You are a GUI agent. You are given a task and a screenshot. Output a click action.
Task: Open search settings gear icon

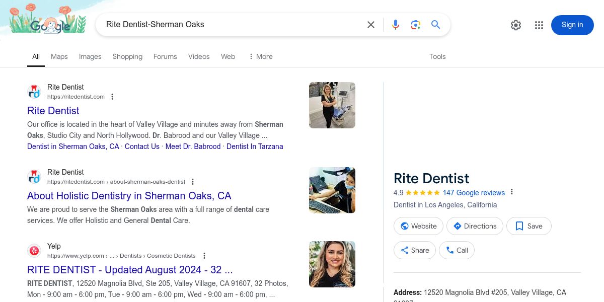pyautogui.click(x=516, y=25)
